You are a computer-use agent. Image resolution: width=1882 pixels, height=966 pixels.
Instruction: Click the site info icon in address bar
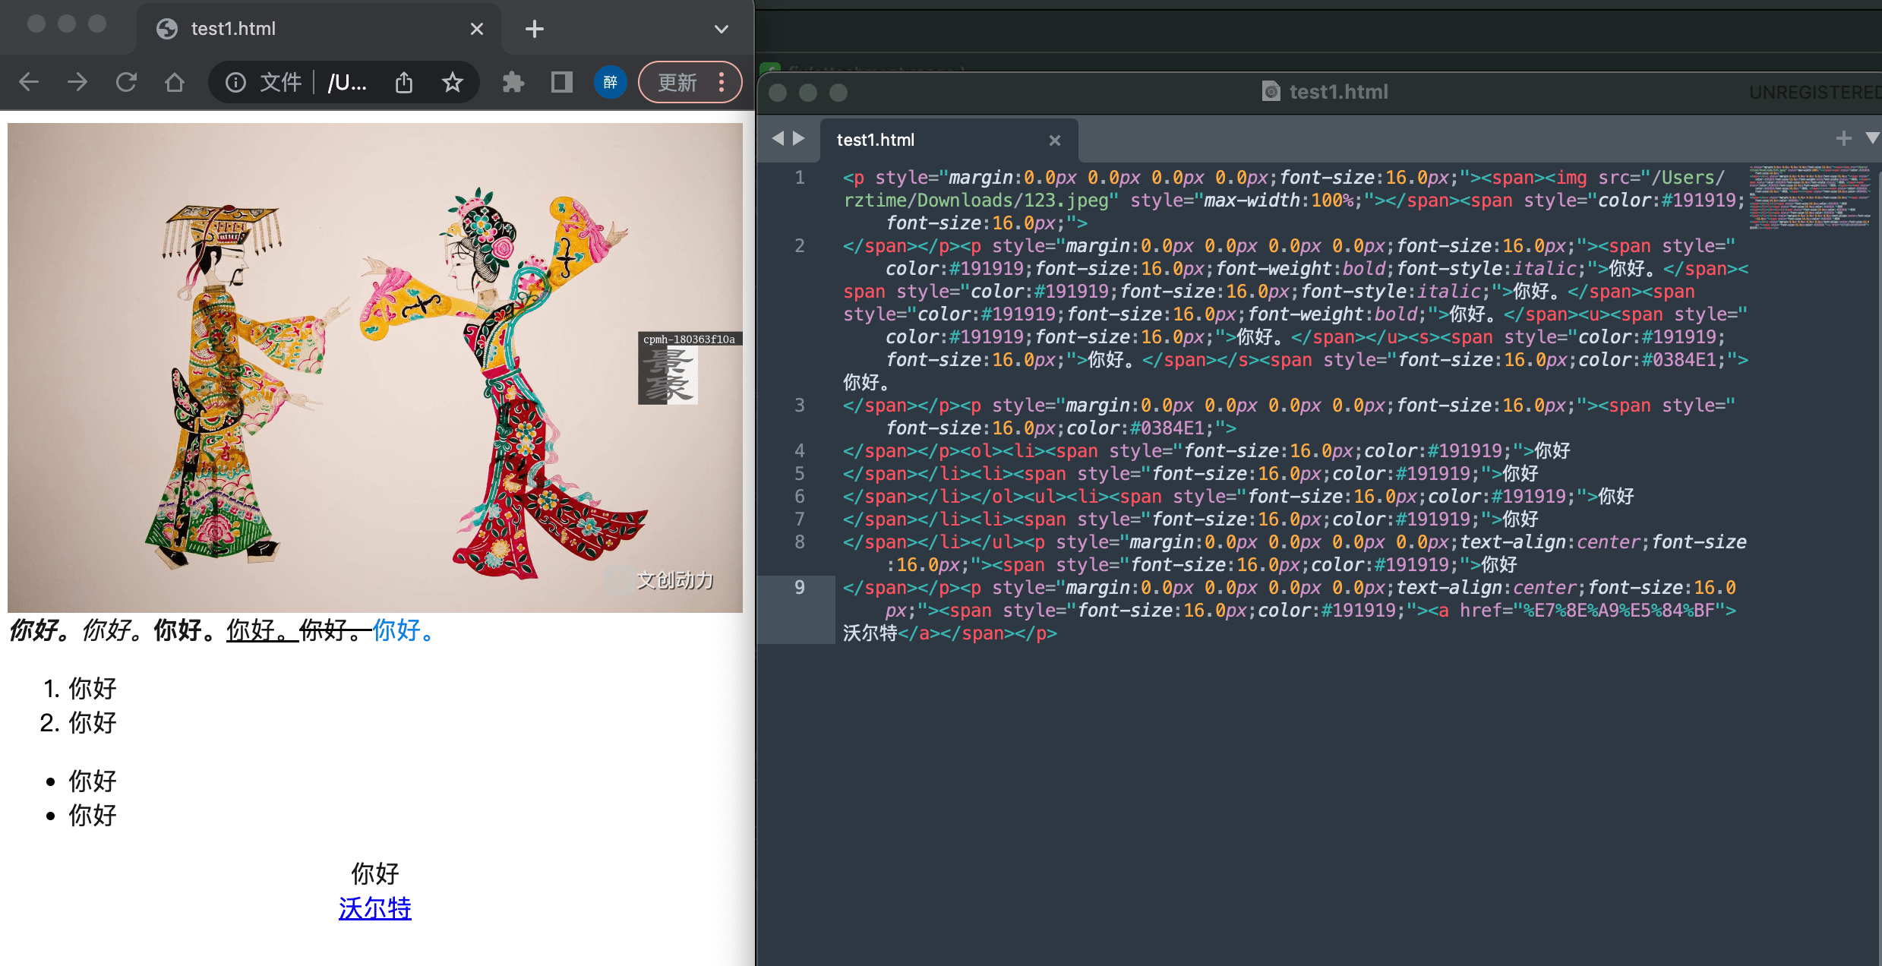(235, 82)
